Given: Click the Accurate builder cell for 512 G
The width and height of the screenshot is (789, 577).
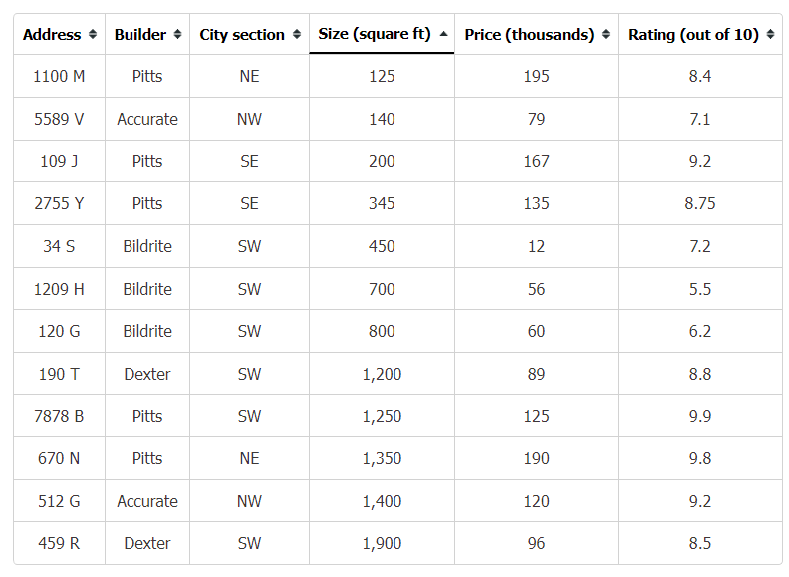Looking at the screenshot, I should tap(147, 501).
